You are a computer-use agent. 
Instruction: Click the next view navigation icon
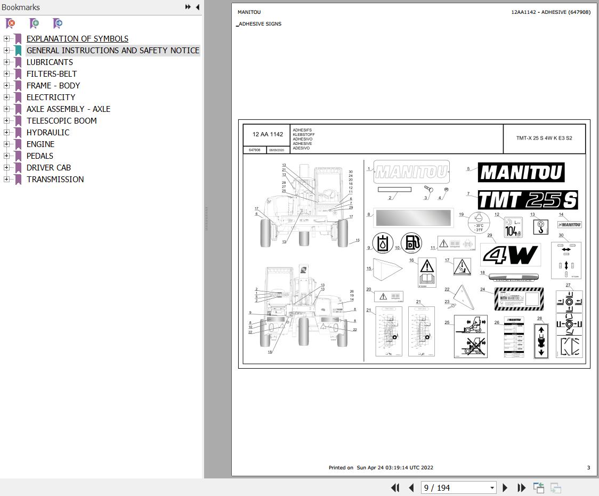(x=555, y=487)
